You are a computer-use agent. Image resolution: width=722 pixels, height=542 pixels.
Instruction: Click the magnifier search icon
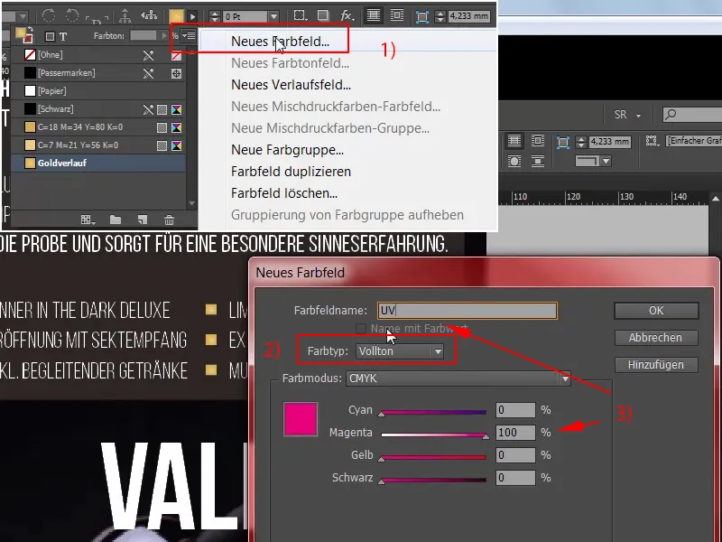(x=671, y=114)
